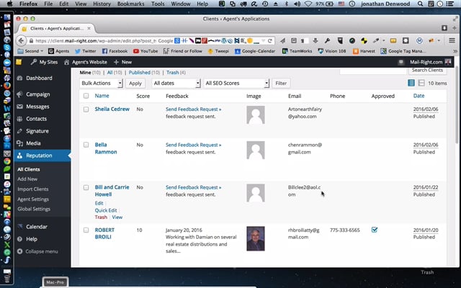The height and width of the screenshot is (288, 461).
Task: Open the Tools menu
Action: [158, 4]
